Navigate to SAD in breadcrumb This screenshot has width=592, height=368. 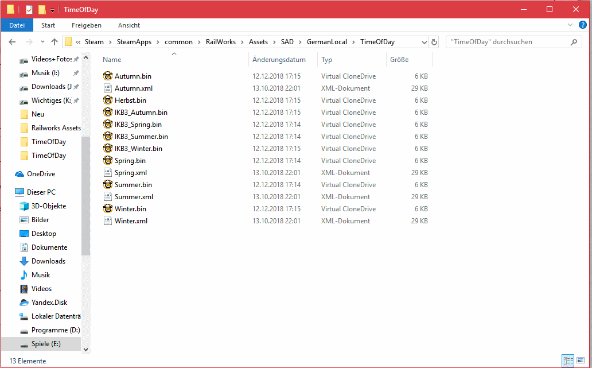(x=287, y=42)
